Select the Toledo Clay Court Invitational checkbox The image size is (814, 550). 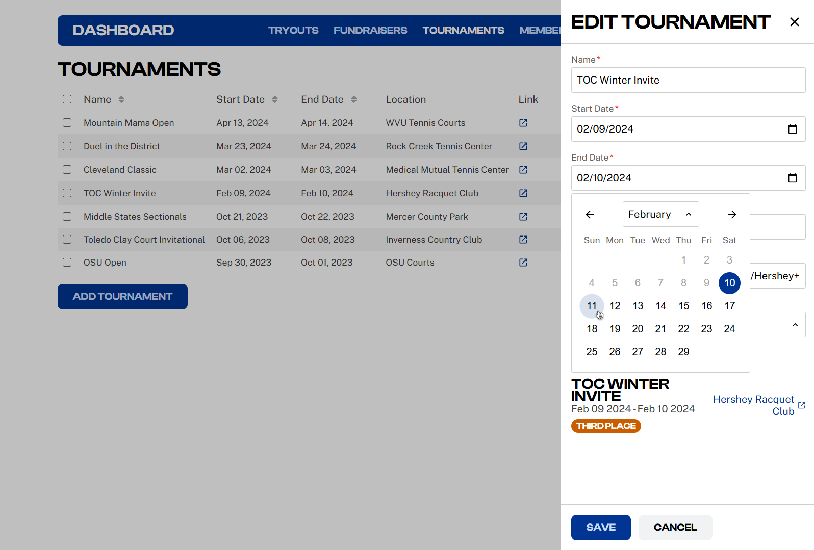click(x=67, y=240)
